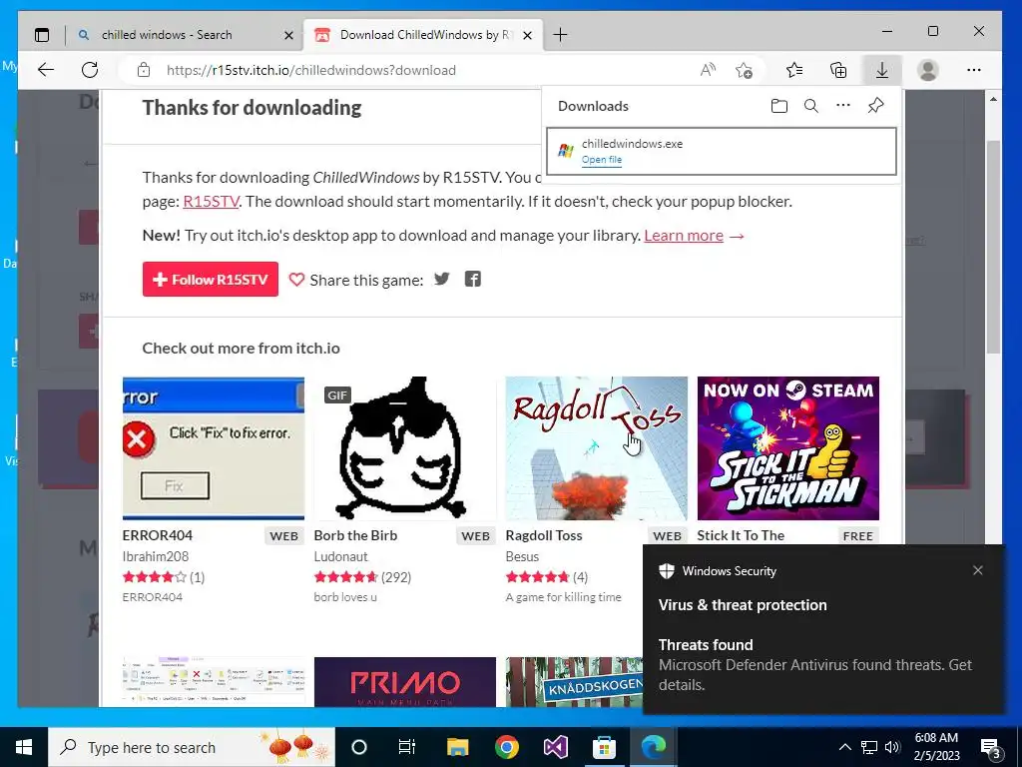
Task: Toggle the Downloads toolbar button
Action: tap(882, 70)
